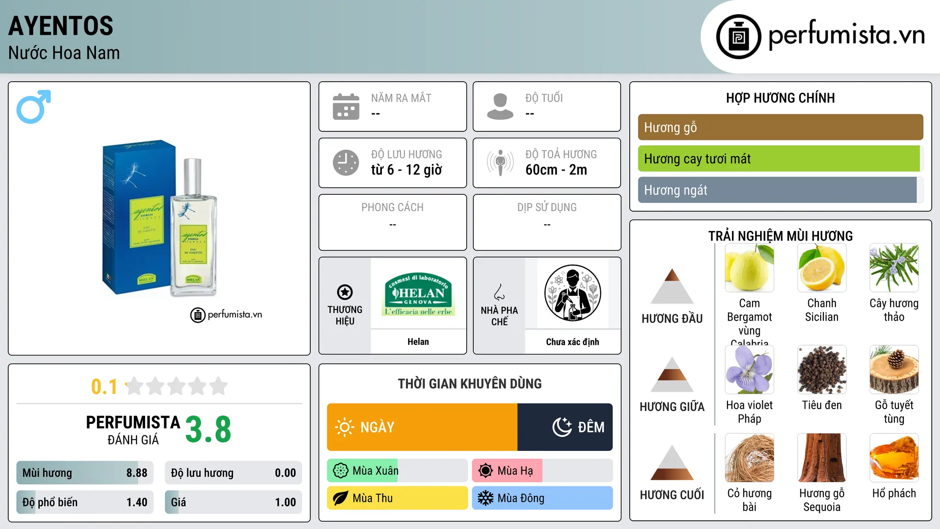Click the sillage icon beside Độ toả hương
The width and height of the screenshot is (940, 529).
(x=500, y=163)
